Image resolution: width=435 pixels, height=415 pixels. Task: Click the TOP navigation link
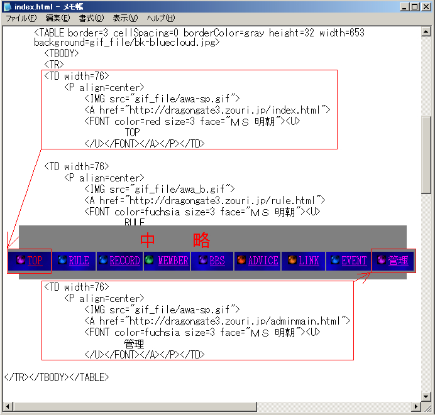[x=35, y=261]
